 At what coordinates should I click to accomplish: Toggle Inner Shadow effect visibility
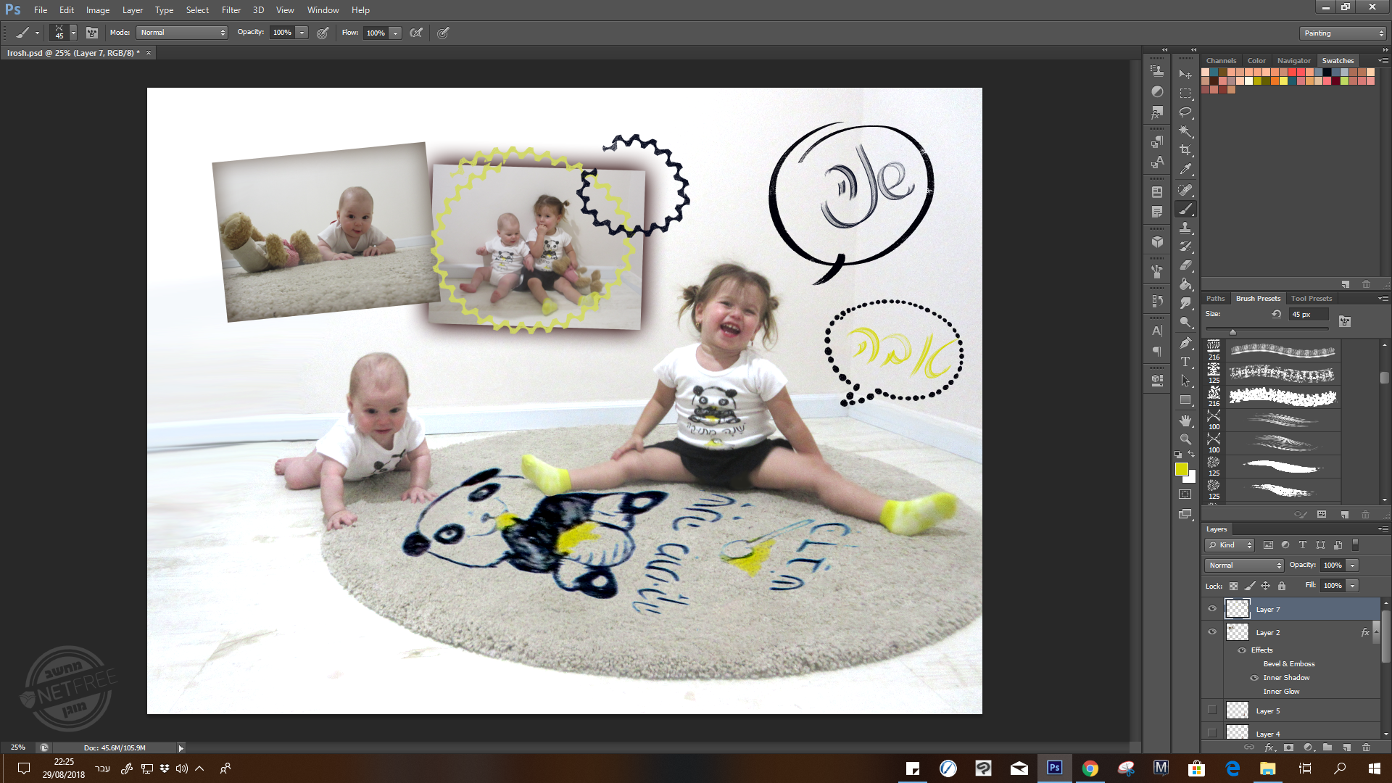[x=1254, y=678]
